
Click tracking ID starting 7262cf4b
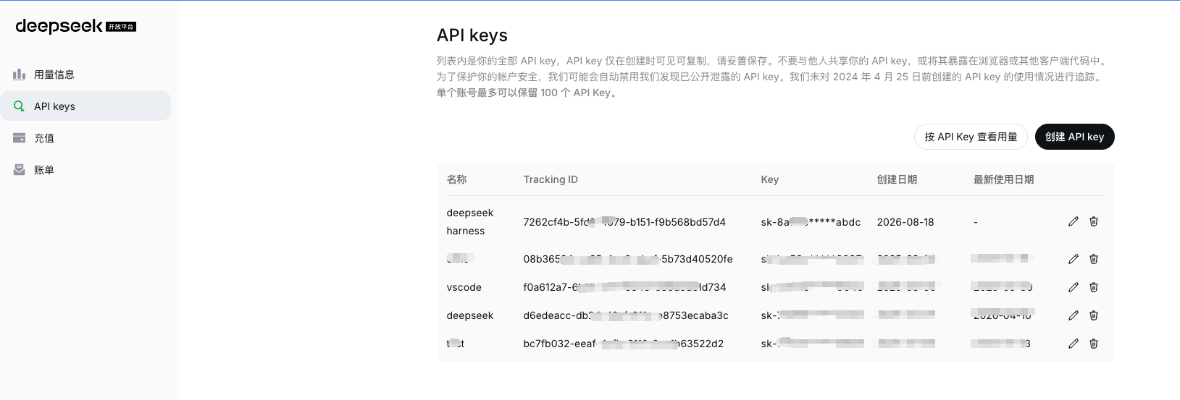(x=624, y=222)
